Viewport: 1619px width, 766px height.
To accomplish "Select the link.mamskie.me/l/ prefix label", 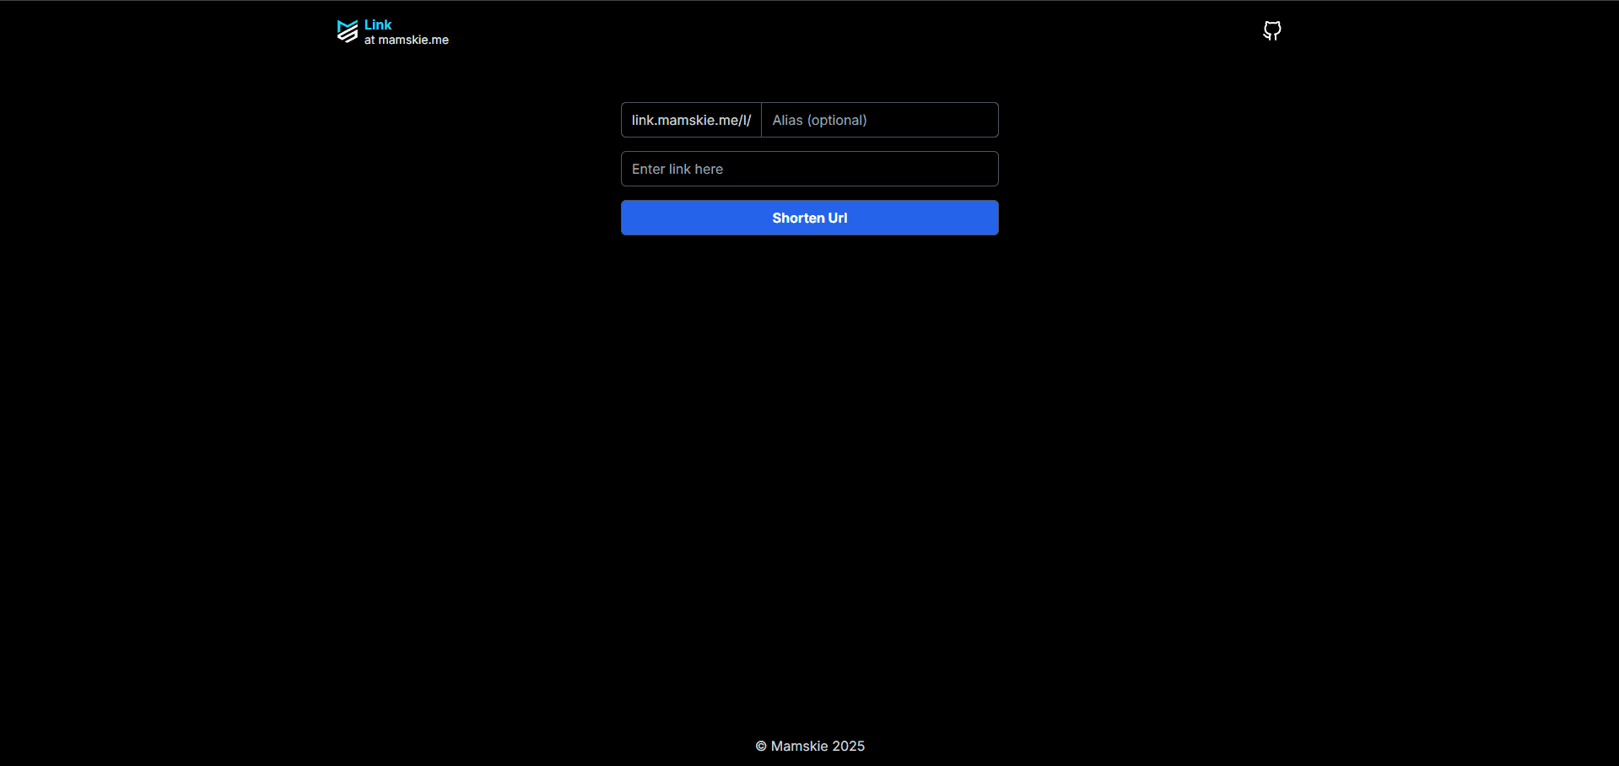I will 690,120.
